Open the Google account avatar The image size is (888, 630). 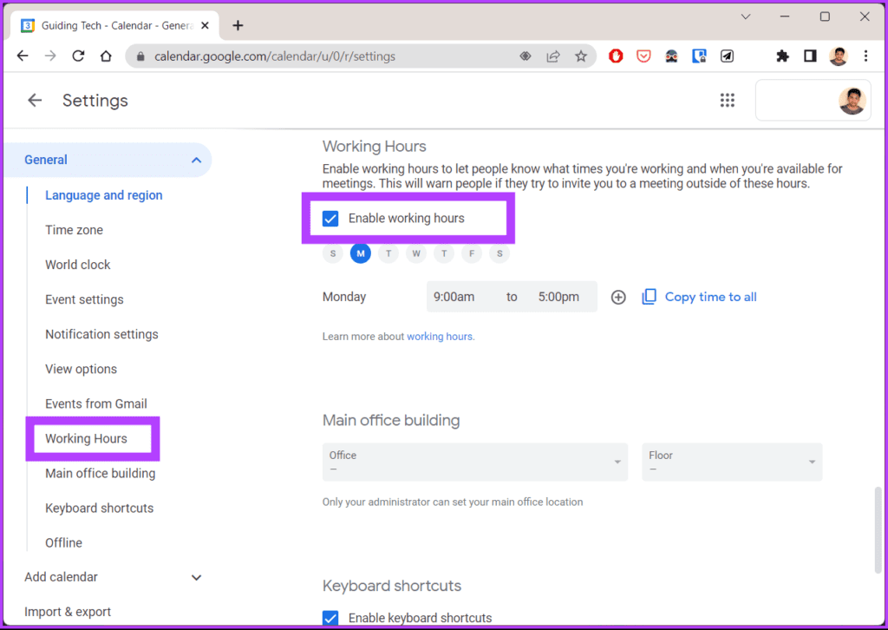click(x=852, y=101)
